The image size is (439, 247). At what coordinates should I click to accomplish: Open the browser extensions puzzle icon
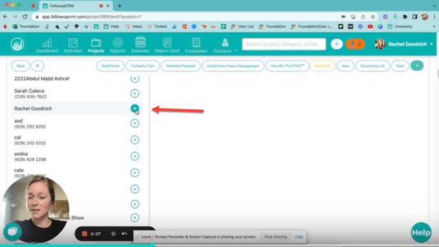(405, 17)
